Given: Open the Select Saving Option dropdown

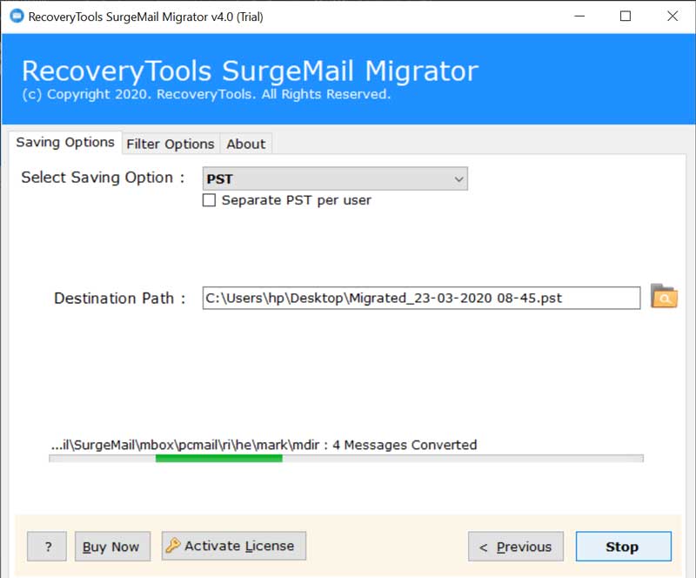Looking at the screenshot, I should point(335,178).
